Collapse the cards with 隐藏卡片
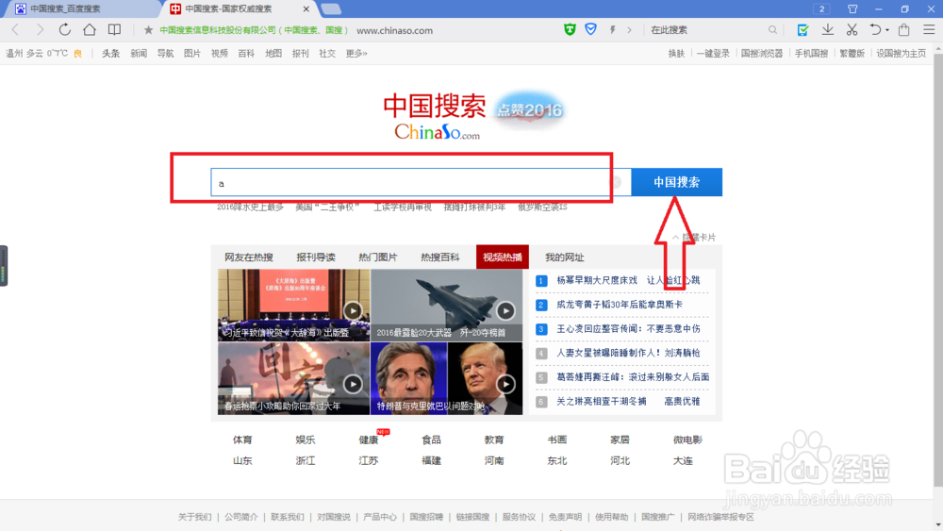Screen dimensions: 943x531 coord(694,237)
